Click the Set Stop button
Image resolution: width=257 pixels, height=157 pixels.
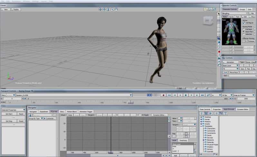click(x=9, y=121)
